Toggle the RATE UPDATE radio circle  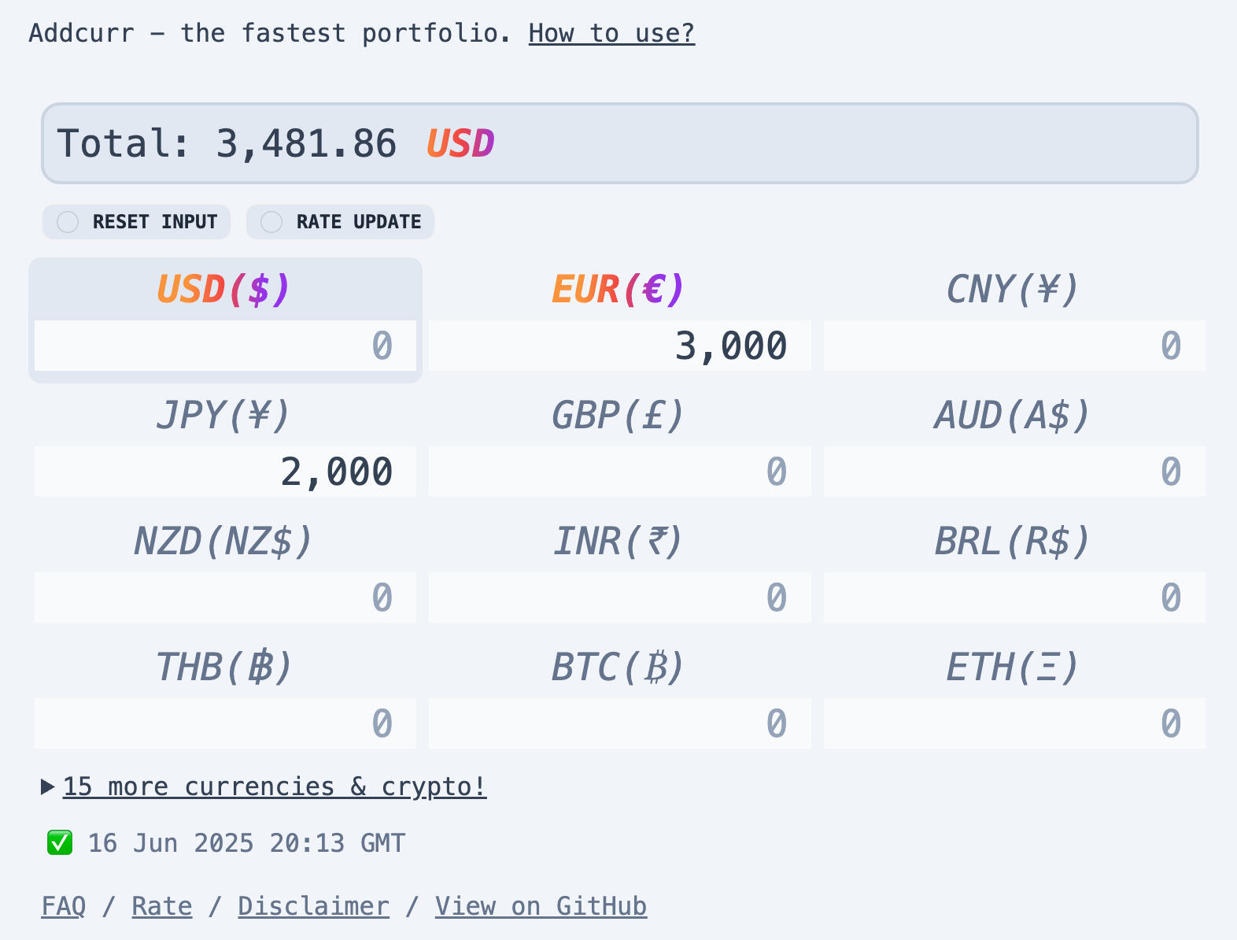pyautogui.click(x=271, y=222)
